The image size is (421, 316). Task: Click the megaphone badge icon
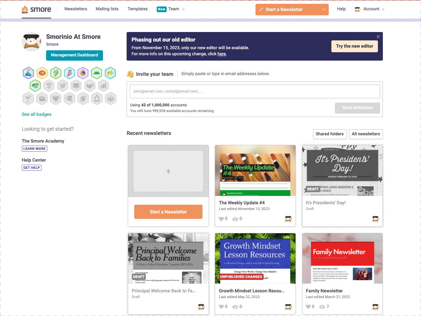tap(110, 72)
